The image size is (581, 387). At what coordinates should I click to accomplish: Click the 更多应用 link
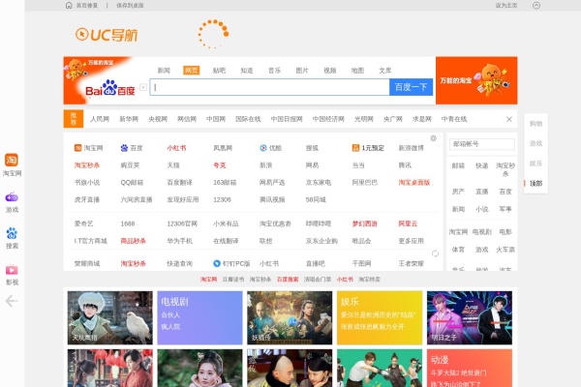[411, 241]
